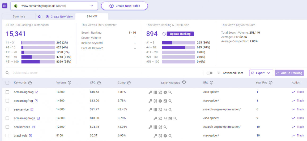Viewport: 307px width, 141px height.
Task: Click video SERP icon in crawl web row
Action: [x=165, y=136]
